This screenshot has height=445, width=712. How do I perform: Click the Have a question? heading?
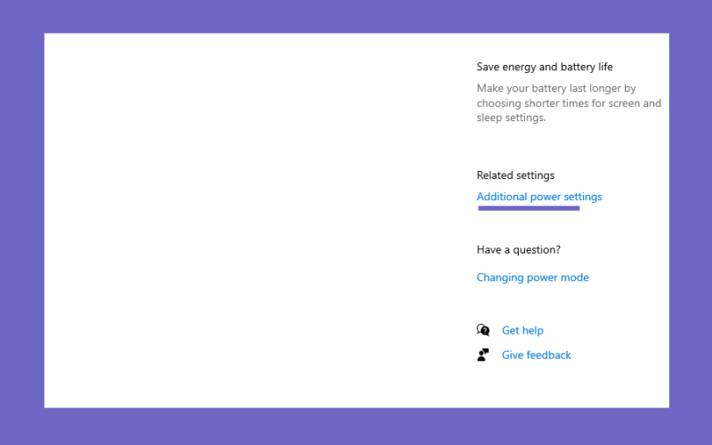pyautogui.click(x=519, y=250)
